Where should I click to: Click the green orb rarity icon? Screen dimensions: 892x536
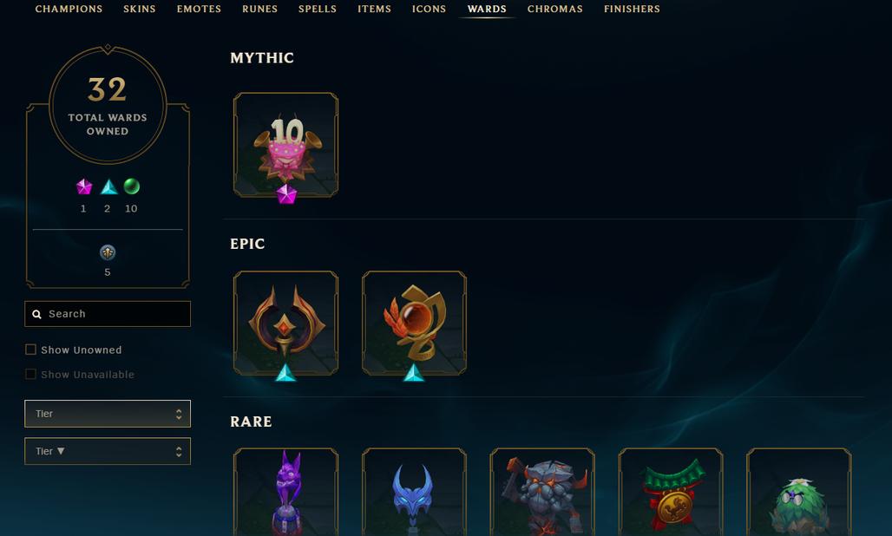point(131,186)
